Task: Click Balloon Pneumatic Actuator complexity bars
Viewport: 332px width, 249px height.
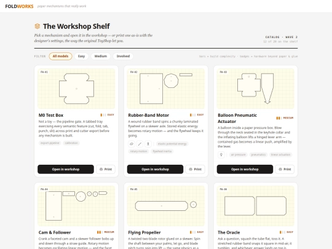Action: (x=279, y=118)
